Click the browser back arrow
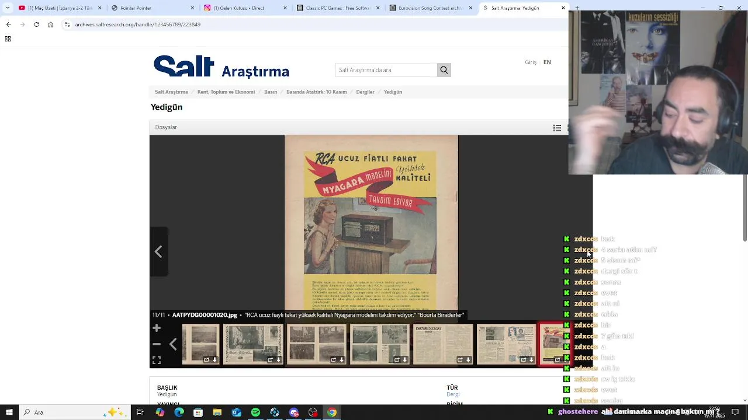The width and height of the screenshot is (748, 420). pos(8,24)
